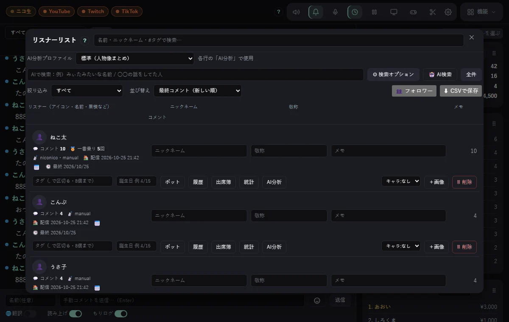Screen dimensions: 509x322
Task: Open the emoji picker smiley icon
Action: pyautogui.click(x=317, y=300)
